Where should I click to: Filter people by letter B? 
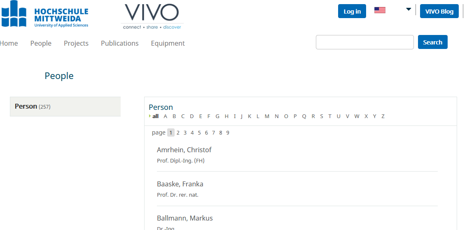(174, 116)
